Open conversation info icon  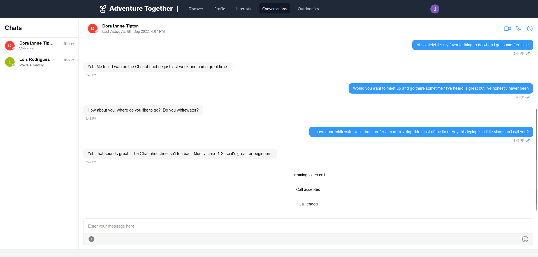530,29
